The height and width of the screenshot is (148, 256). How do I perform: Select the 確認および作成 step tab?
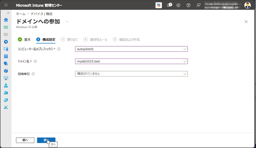pos(126,40)
